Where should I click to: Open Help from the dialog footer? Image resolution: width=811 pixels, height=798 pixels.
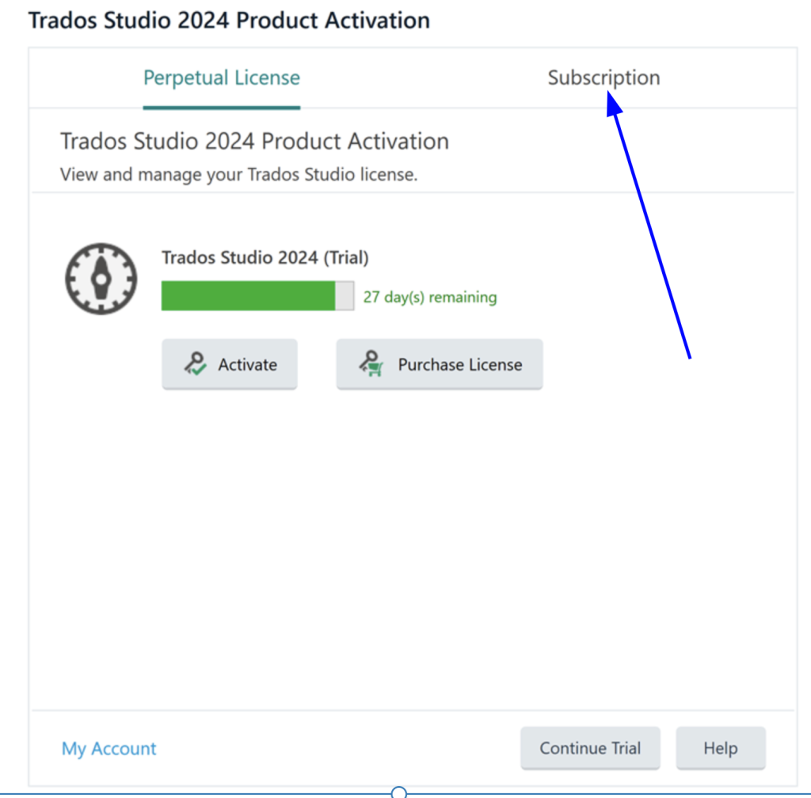pyautogui.click(x=721, y=748)
